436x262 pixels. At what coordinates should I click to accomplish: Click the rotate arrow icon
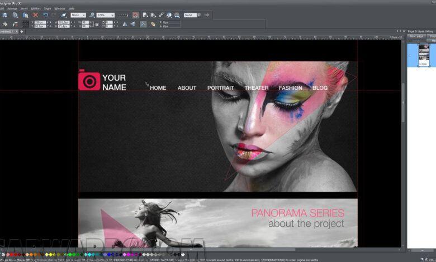15,24
